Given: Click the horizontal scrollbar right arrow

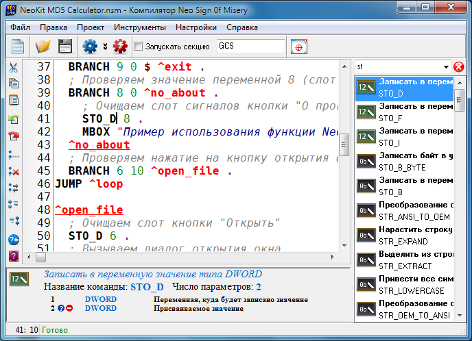Looking at the screenshot, I should 332,257.
